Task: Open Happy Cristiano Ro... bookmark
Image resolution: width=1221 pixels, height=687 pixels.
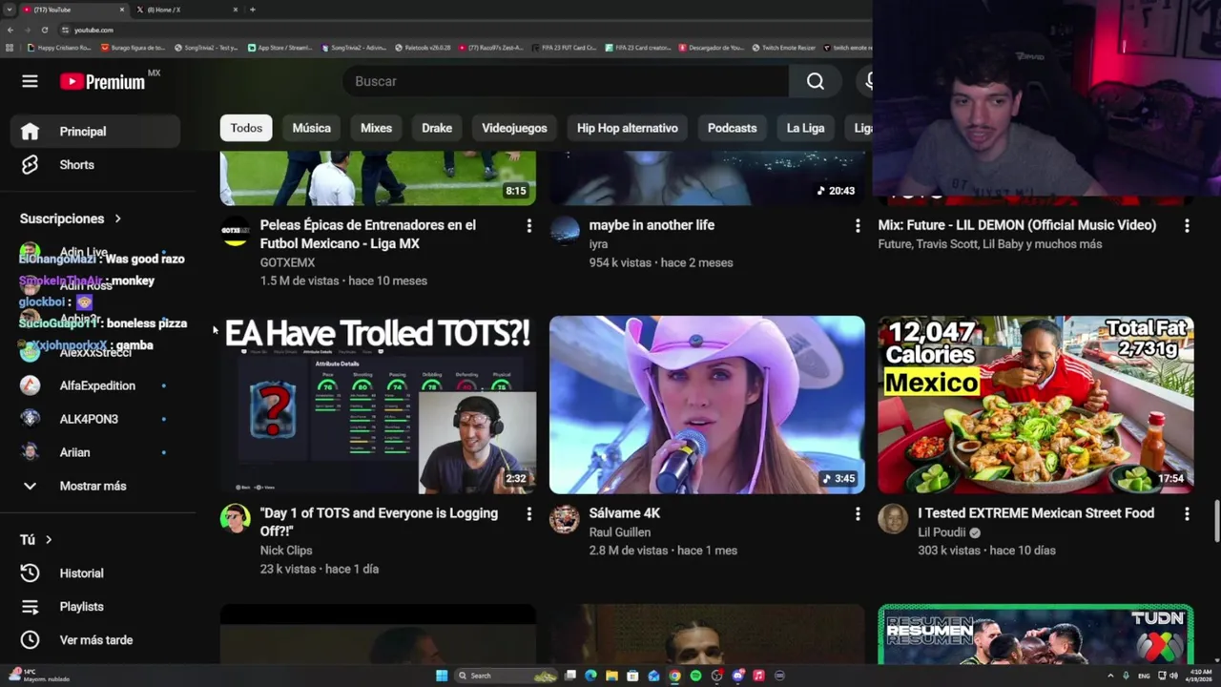Action: tap(59, 48)
